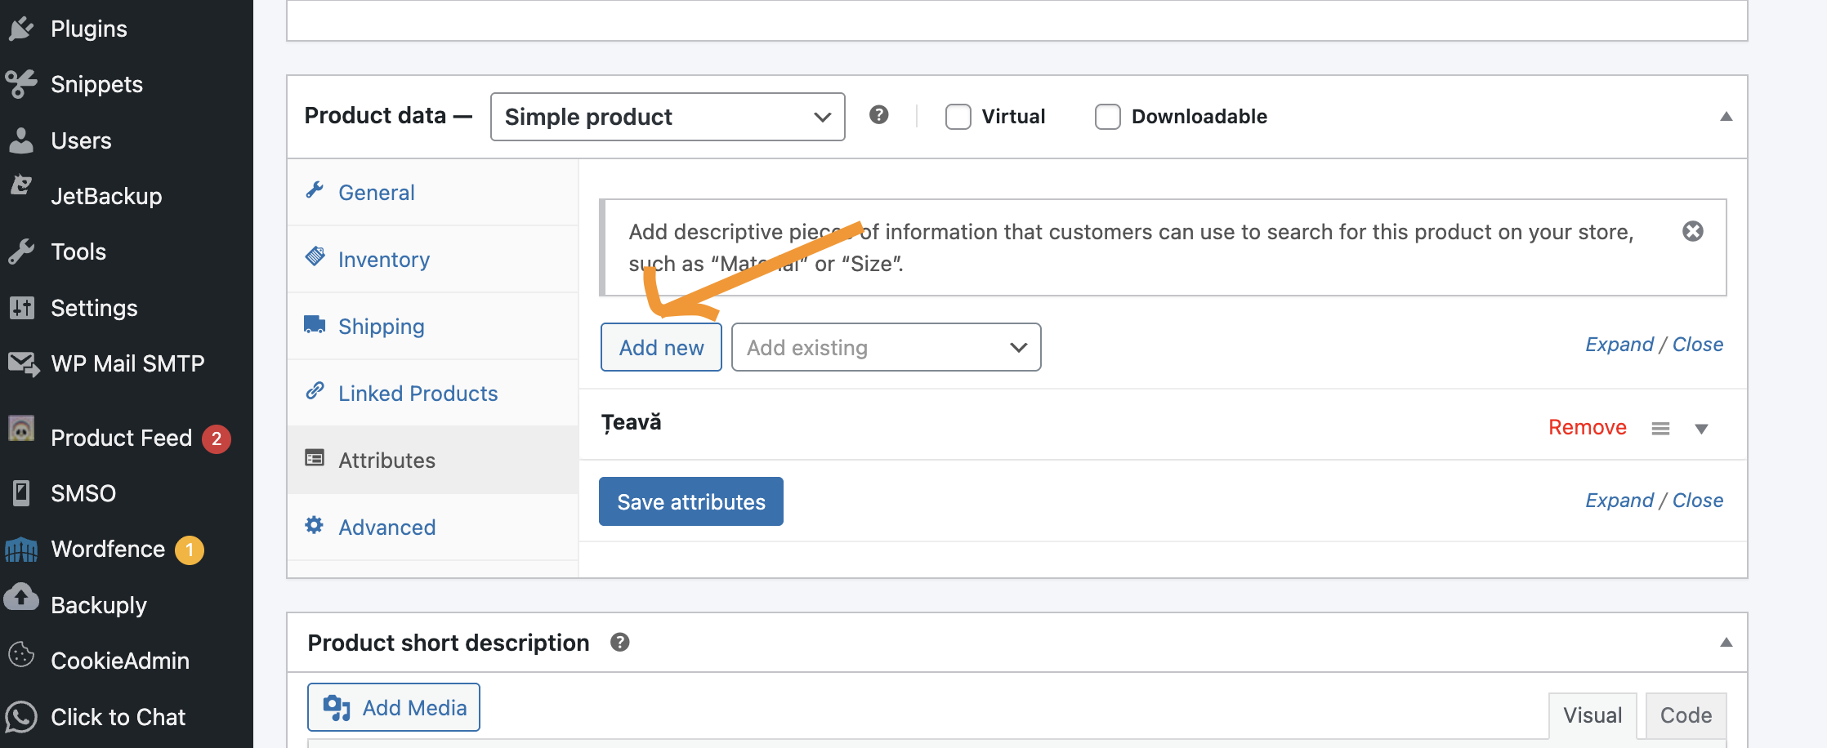Open the Wordfence menu icon

(x=21, y=550)
